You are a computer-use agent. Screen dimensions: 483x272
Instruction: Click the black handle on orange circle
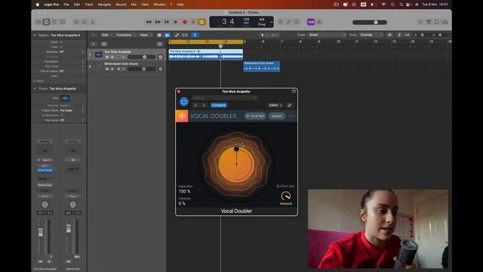[x=236, y=149]
